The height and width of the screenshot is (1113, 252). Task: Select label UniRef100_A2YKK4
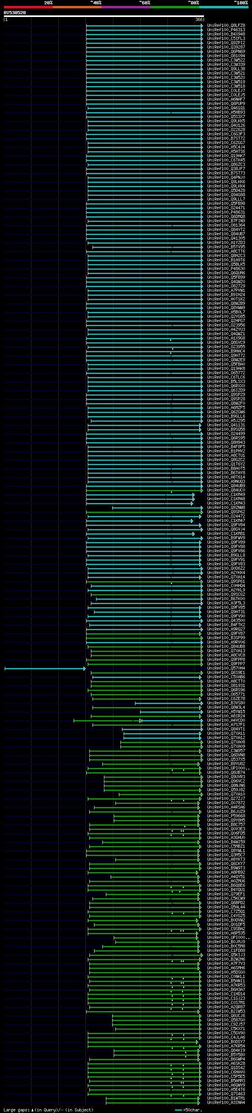[226, 573]
